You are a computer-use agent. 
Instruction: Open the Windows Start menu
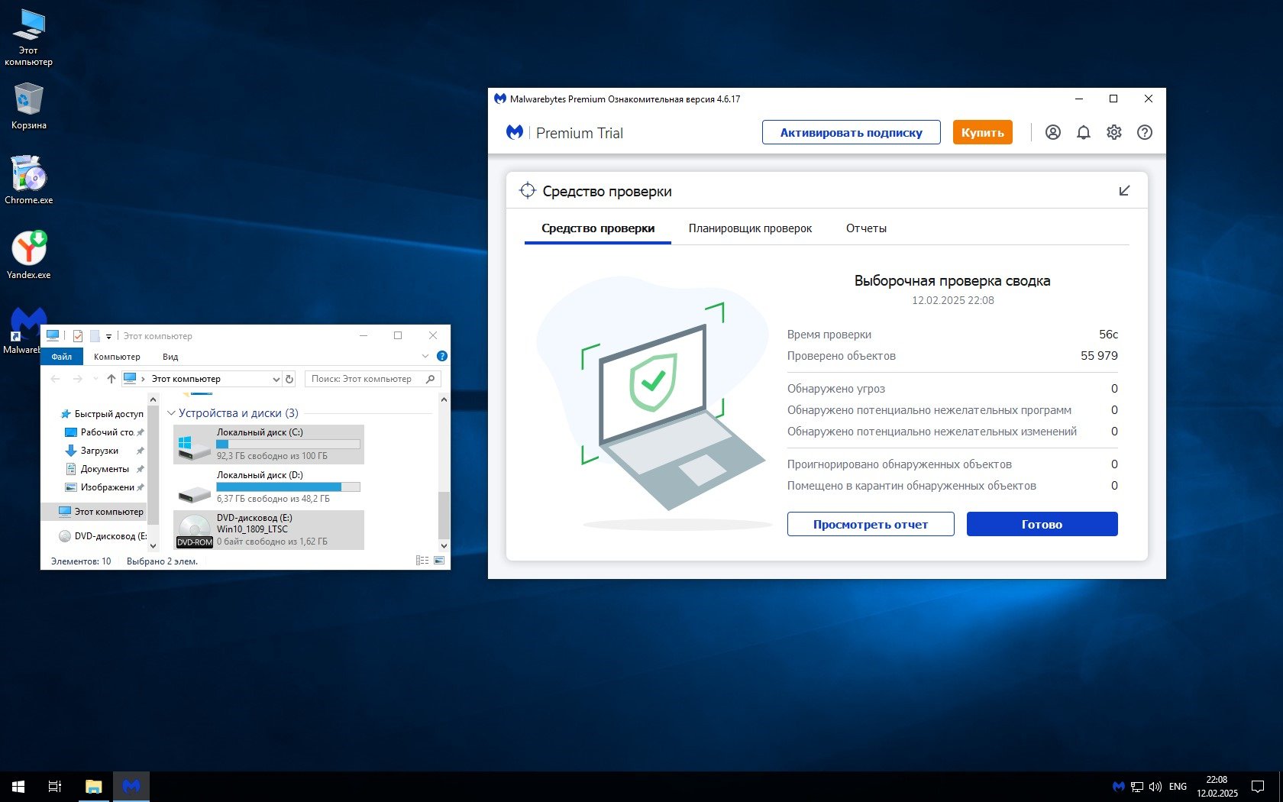pos(18,786)
